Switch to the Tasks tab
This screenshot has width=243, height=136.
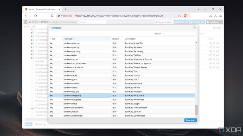pyautogui.click(x=28, y=124)
